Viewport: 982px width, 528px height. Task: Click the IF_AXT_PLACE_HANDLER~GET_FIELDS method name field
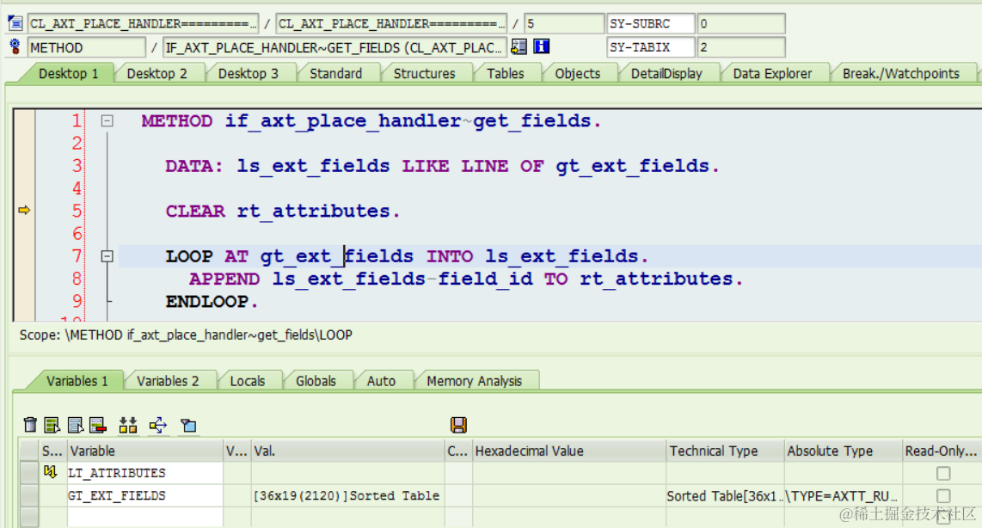[x=334, y=47]
